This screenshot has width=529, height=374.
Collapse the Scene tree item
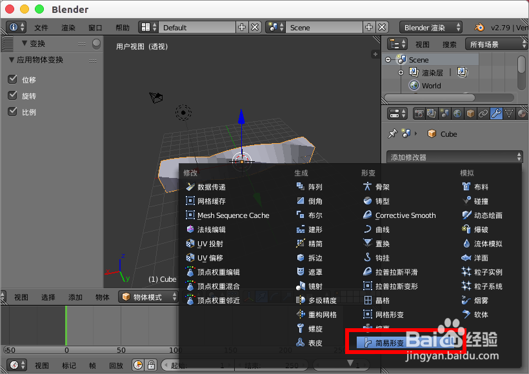pyautogui.click(x=388, y=60)
